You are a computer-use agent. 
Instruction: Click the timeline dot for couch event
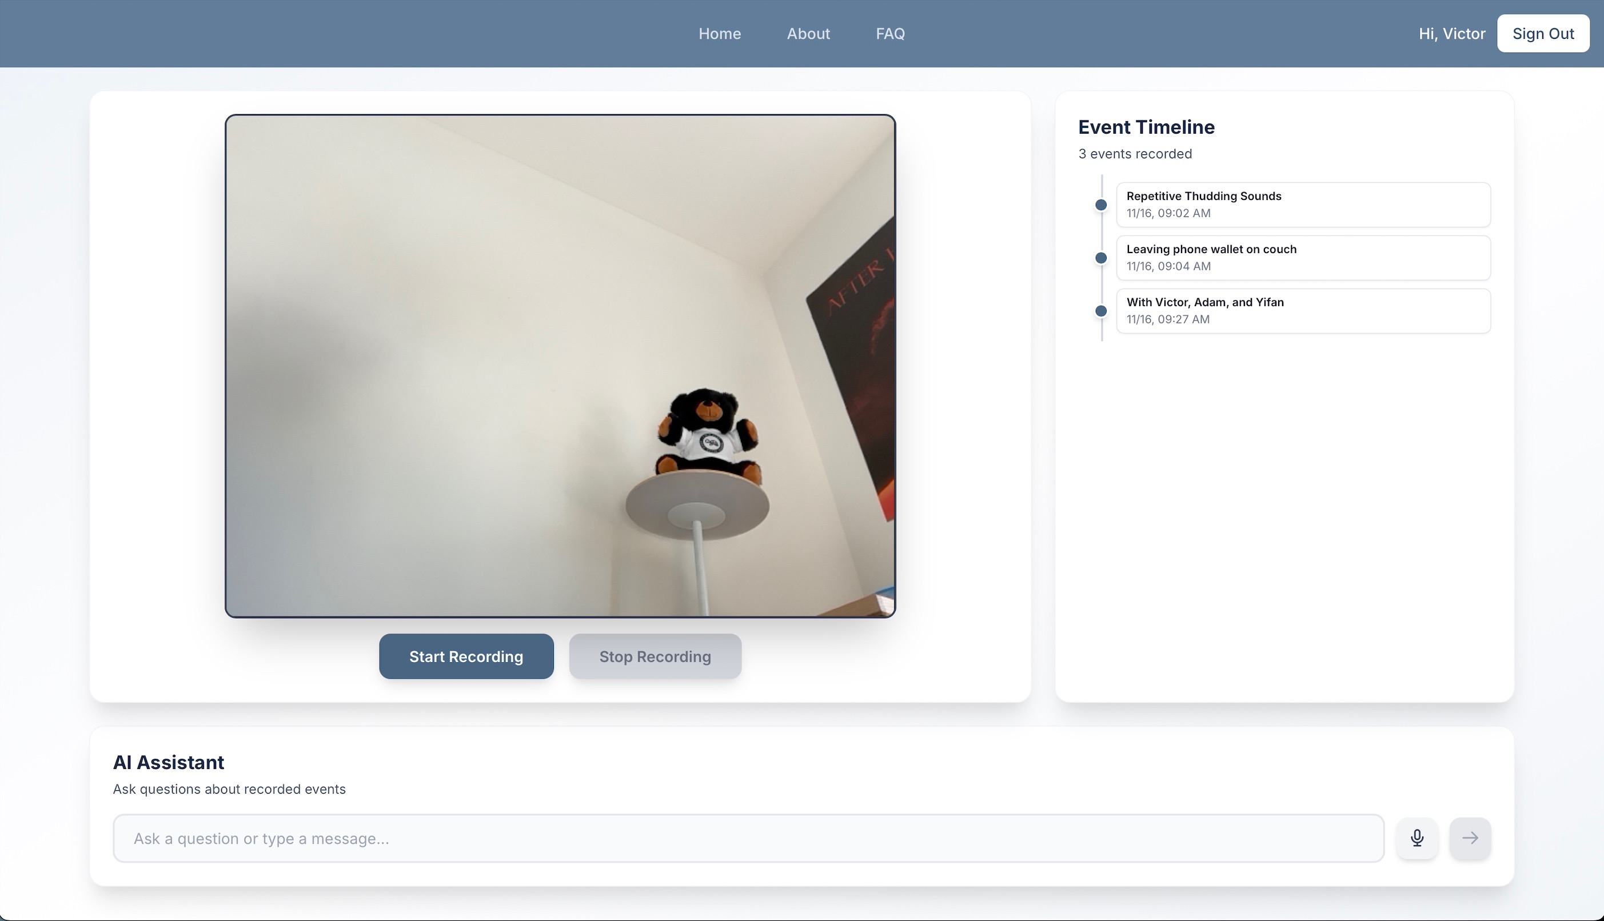coord(1101,258)
